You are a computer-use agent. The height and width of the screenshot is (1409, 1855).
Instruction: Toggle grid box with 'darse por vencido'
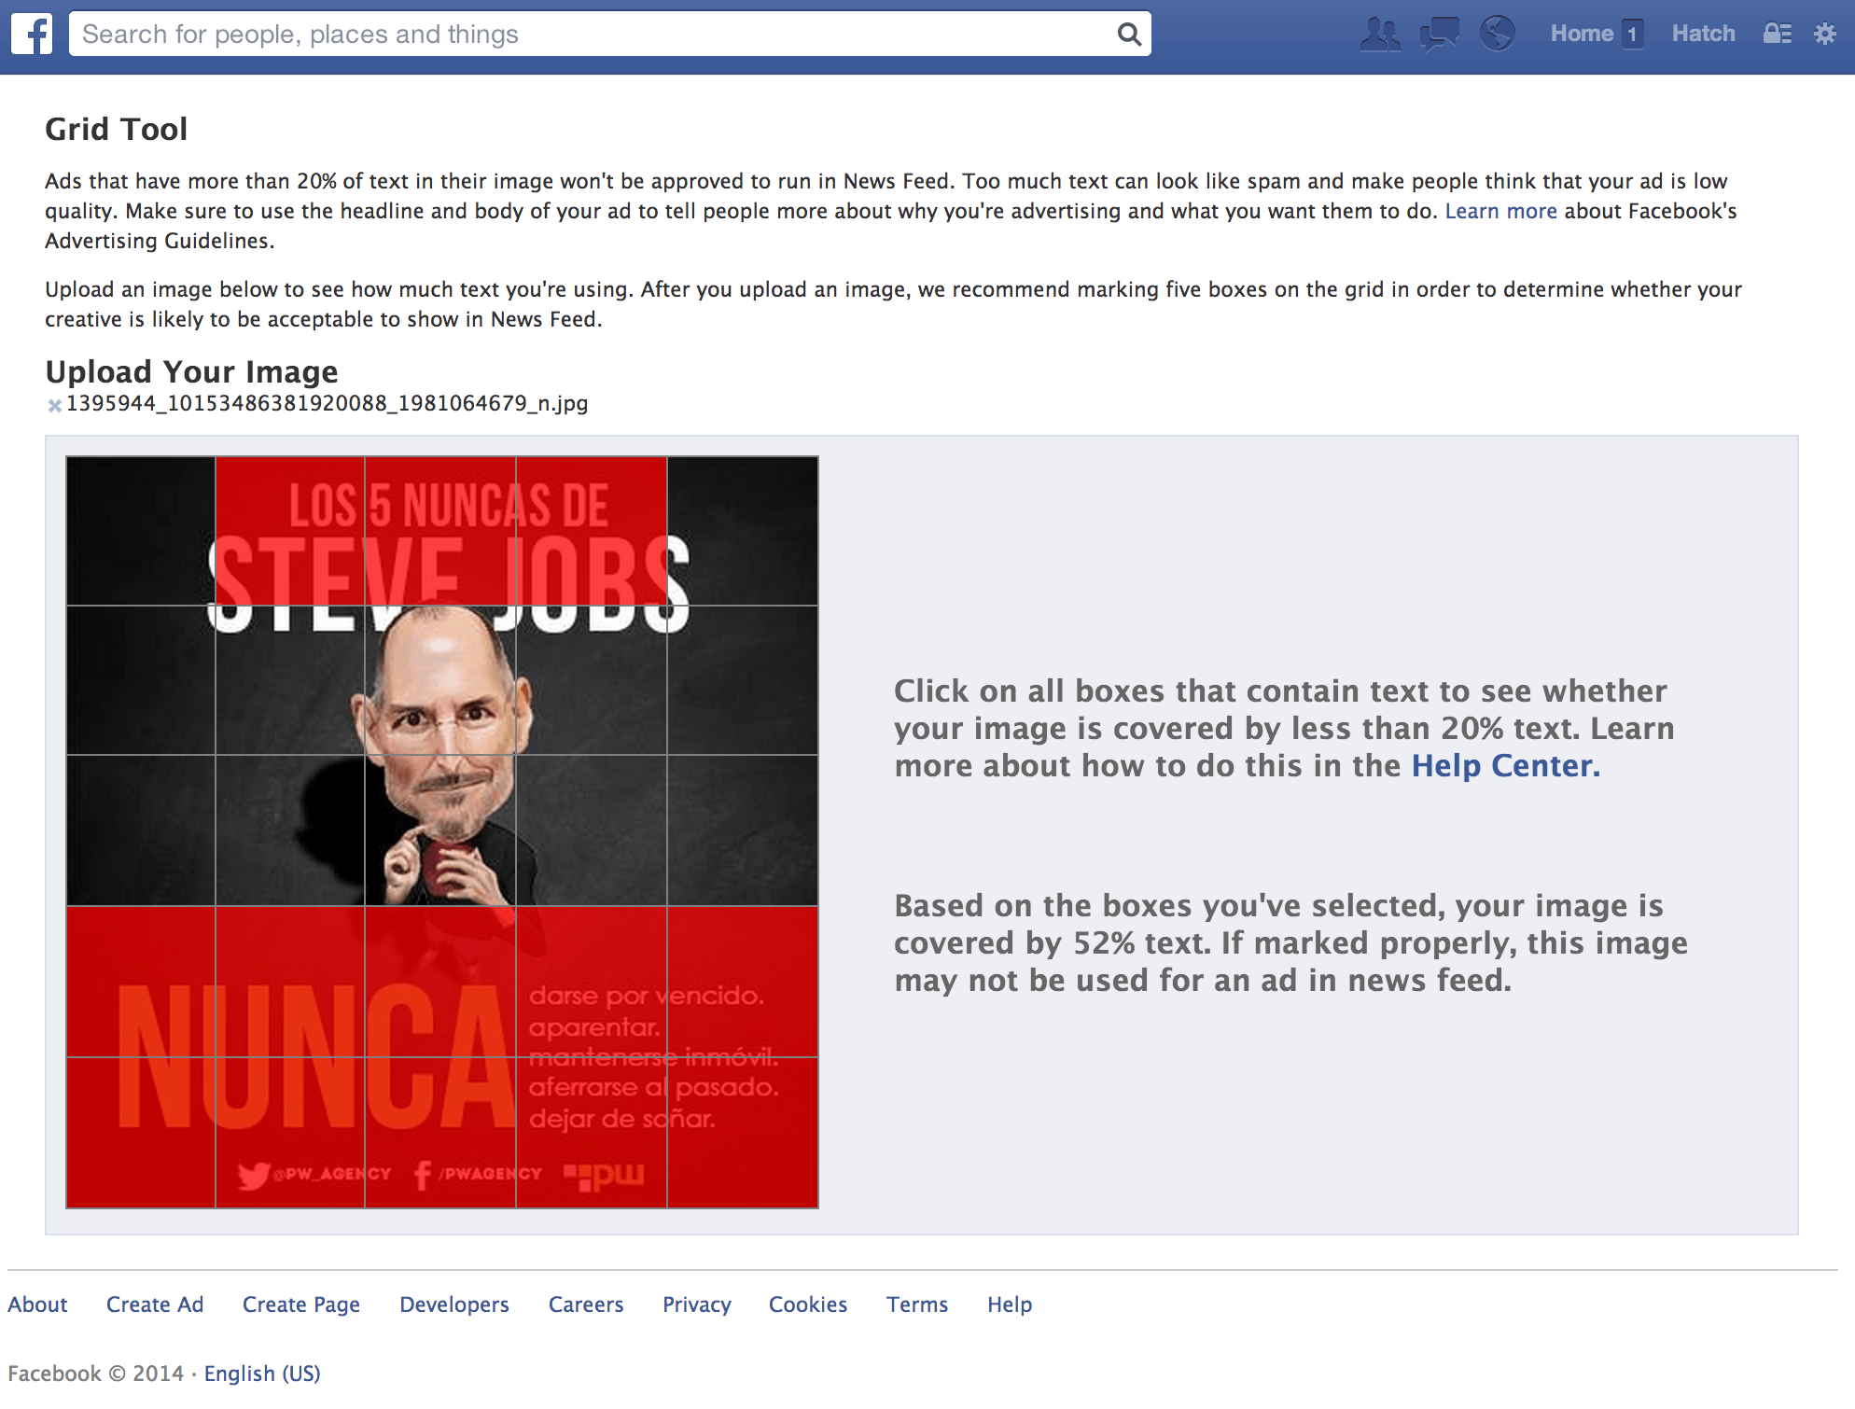[592, 982]
